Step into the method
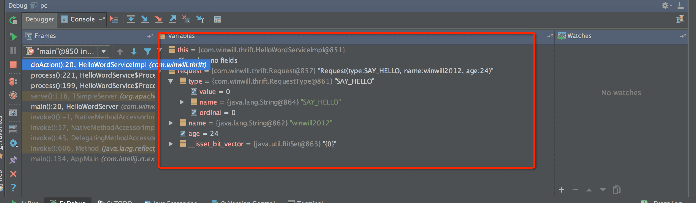This screenshot has width=696, height=203. pyautogui.click(x=145, y=19)
